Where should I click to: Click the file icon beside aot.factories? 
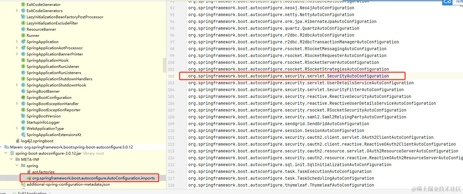[29, 172]
